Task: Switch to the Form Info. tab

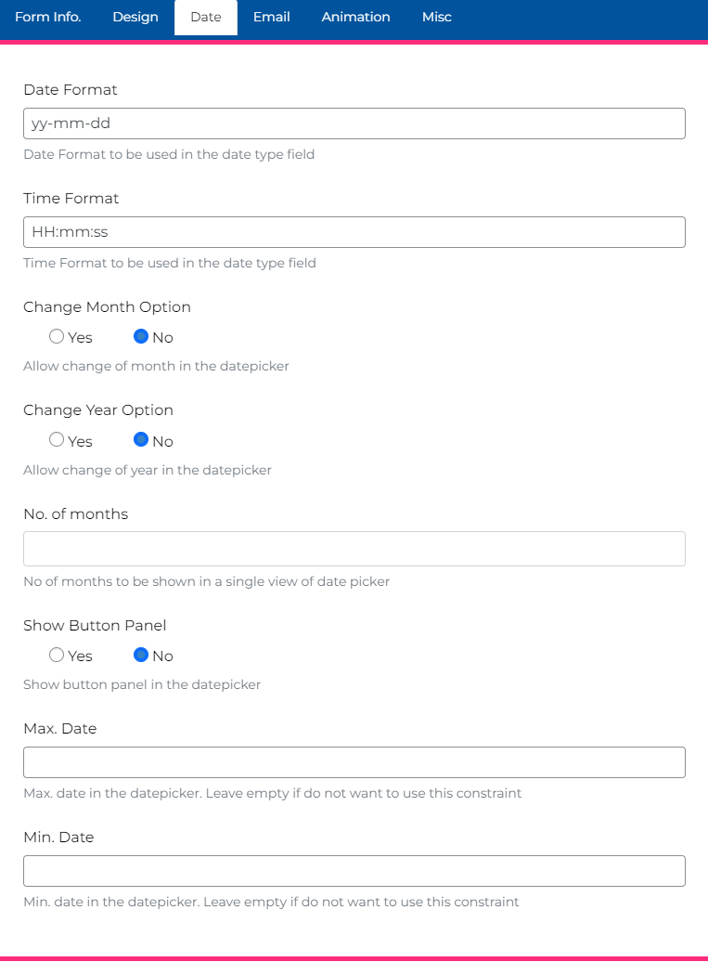Action: click(47, 17)
